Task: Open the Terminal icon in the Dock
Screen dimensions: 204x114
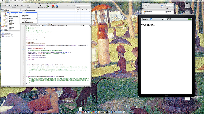Action: (x=107, y=112)
